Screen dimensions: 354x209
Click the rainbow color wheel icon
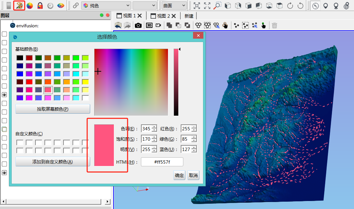pos(30,5)
